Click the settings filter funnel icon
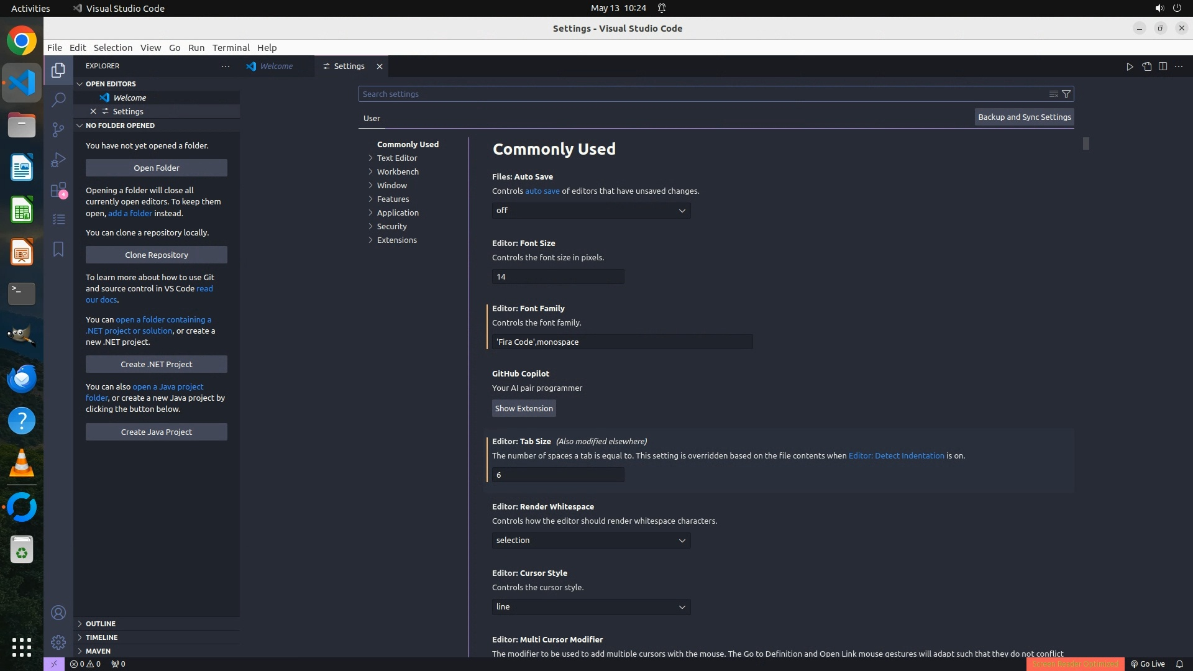 [x=1066, y=94]
